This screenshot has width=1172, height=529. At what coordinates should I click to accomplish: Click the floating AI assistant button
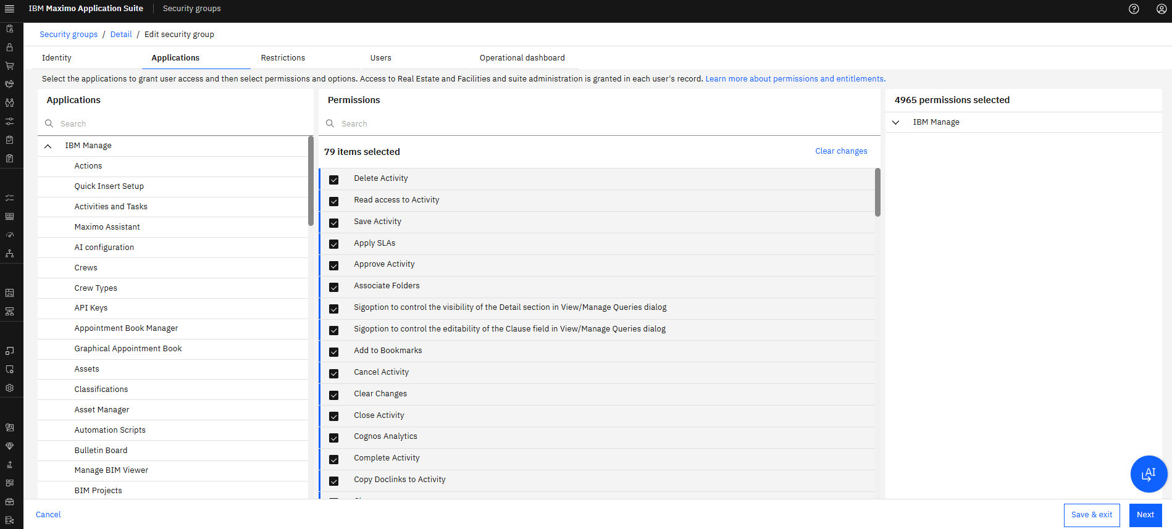coord(1148,474)
